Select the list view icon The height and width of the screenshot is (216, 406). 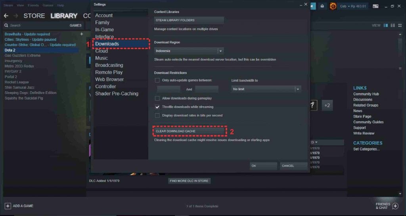393,25
